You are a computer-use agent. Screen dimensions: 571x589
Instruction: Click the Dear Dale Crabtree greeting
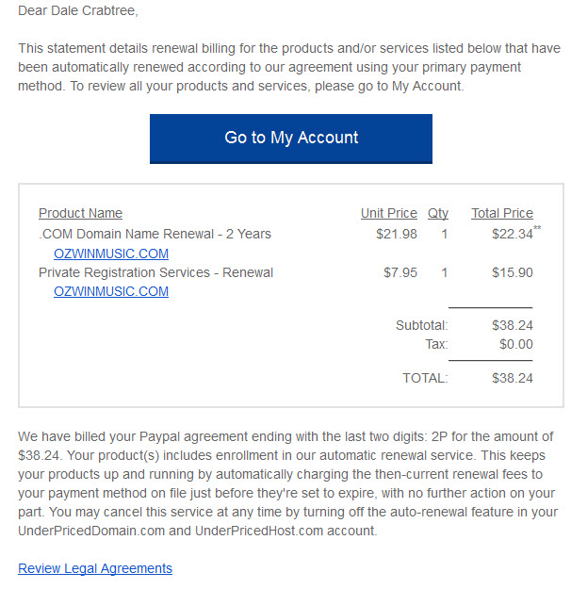(78, 10)
